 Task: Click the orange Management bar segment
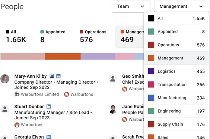(63, 56)
